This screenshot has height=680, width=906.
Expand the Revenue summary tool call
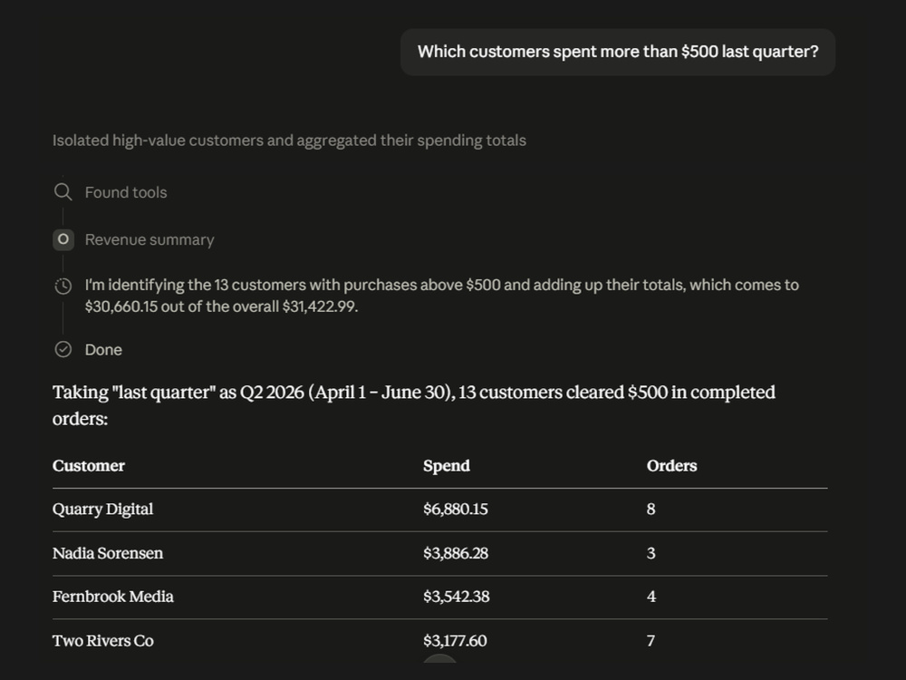149,240
